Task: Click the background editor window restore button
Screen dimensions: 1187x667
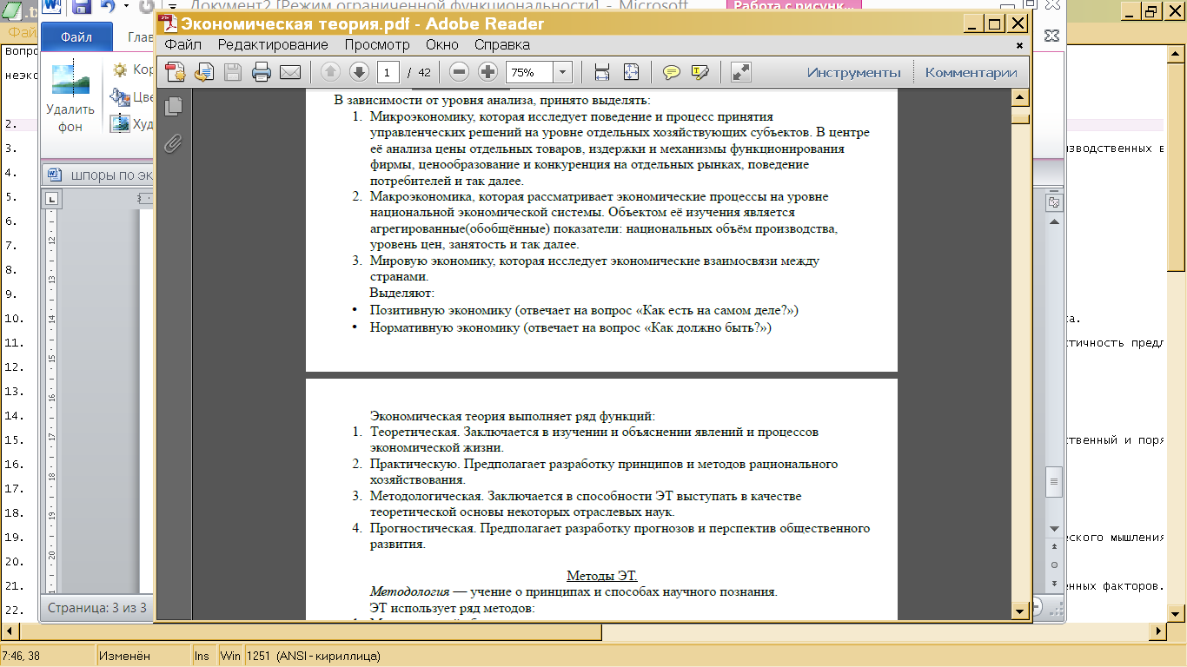Action: tap(1152, 11)
